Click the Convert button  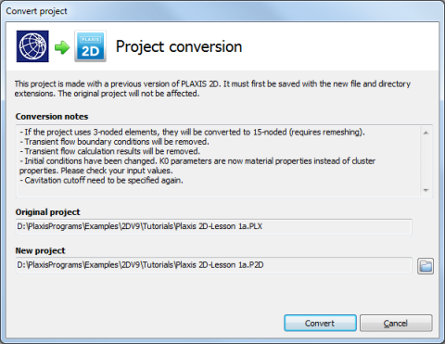point(320,324)
